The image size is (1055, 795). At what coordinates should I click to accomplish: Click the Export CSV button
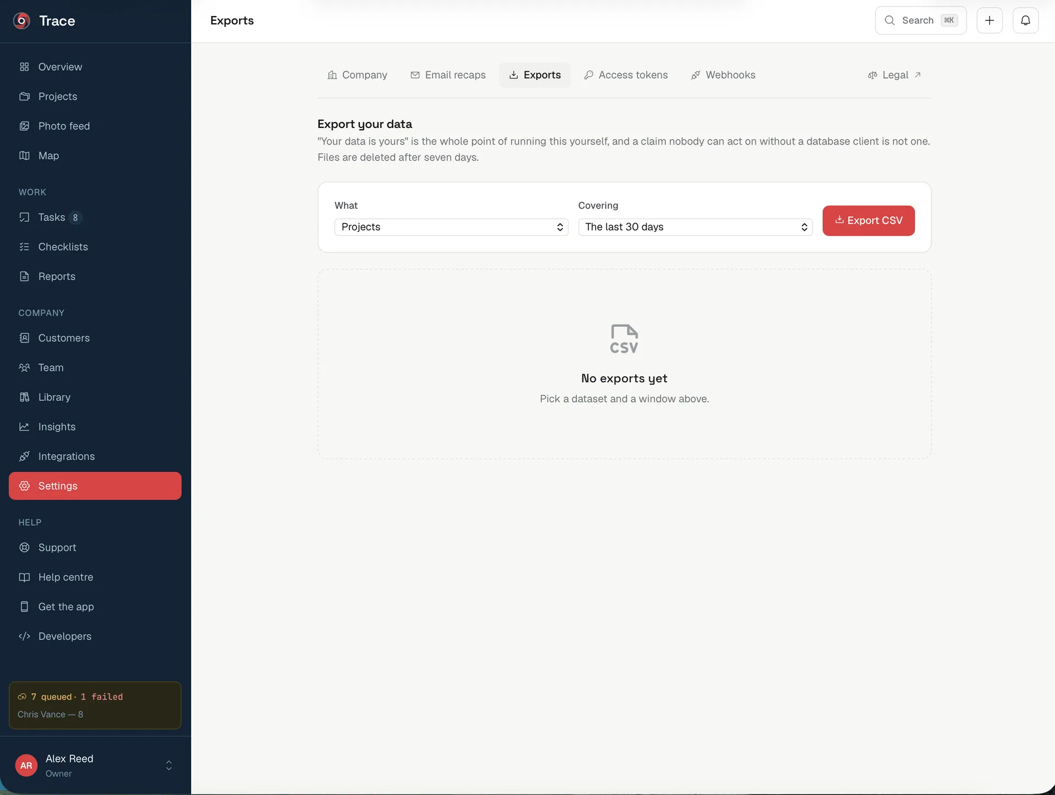coord(868,221)
